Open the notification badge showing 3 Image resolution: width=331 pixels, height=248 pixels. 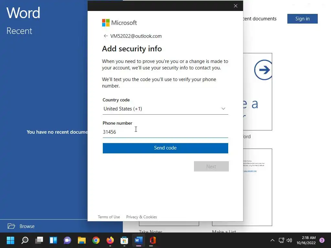click(322, 240)
